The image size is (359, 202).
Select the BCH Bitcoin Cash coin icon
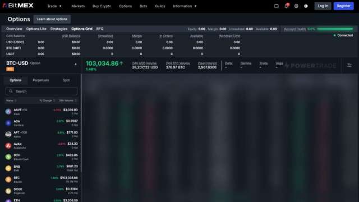[x=8, y=157]
